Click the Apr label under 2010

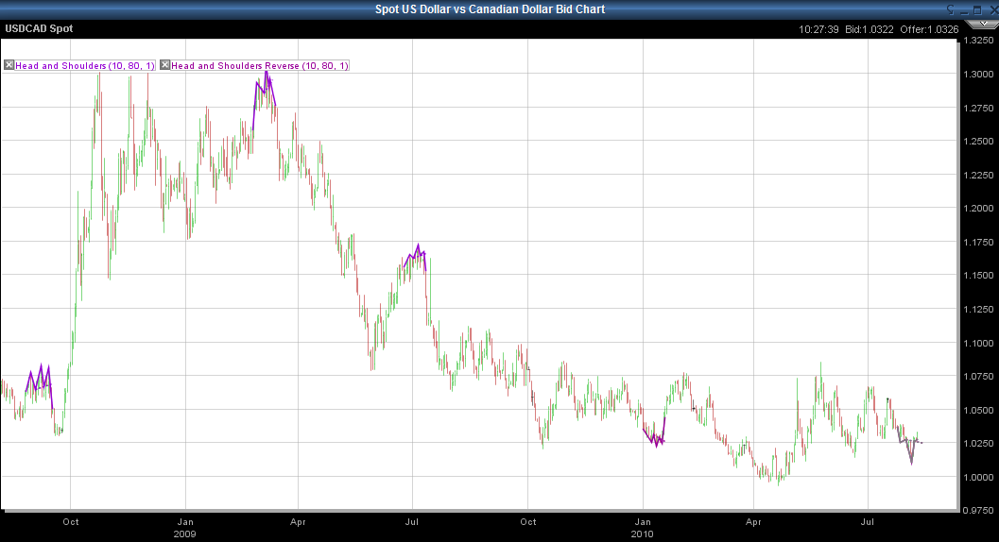(x=753, y=521)
